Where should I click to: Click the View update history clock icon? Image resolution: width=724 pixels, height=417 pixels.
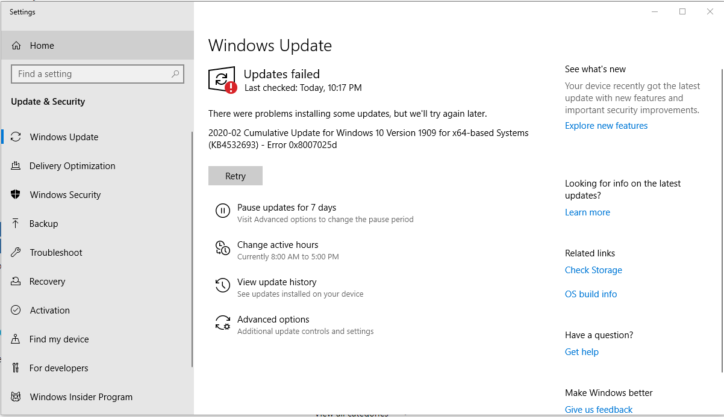click(x=223, y=286)
